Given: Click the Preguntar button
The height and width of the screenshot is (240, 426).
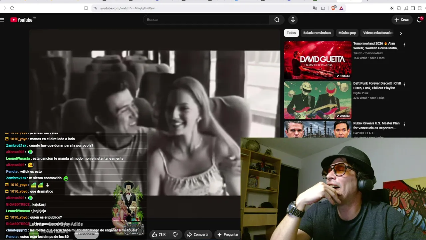Looking at the screenshot, I should click(x=228, y=235).
